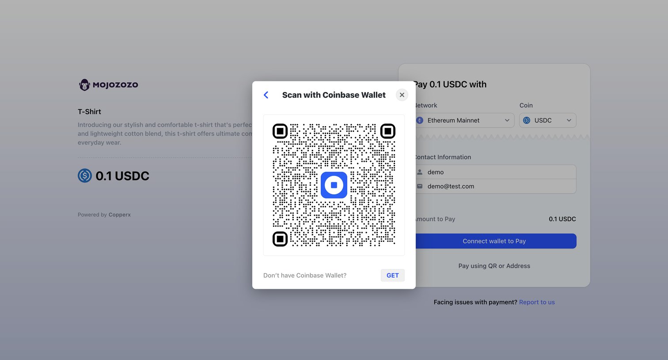The height and width of the screenshot is (360, 668).
Task: Click the Scan with Coinbase Wallet title
Action: 334,95
